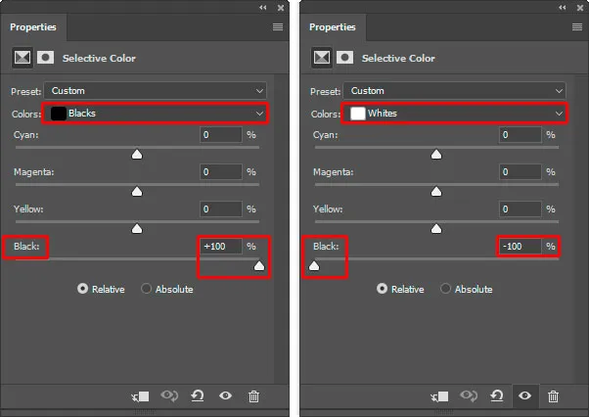Close the left Properties panel
This screenshot has height=417, width=589.
click(x=281, y=8)
